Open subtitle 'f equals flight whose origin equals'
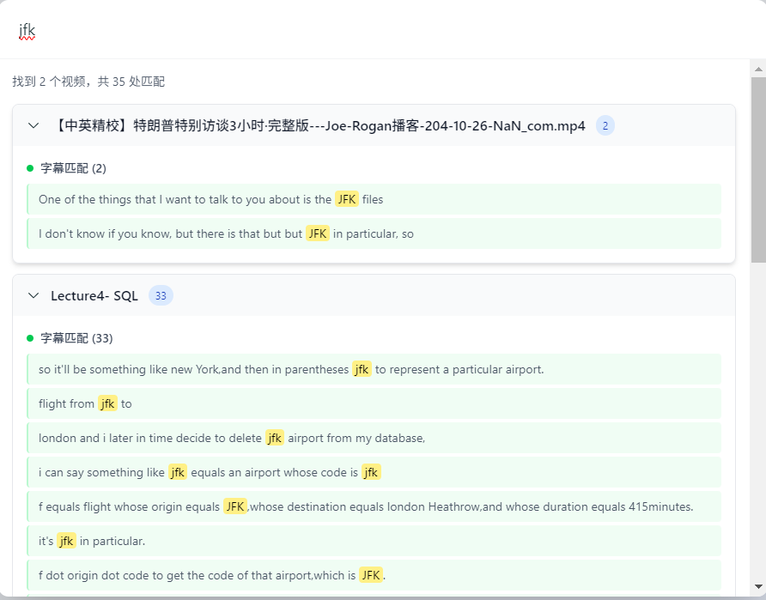The height and width of the screenshot is (600, 766). (374, 506)
